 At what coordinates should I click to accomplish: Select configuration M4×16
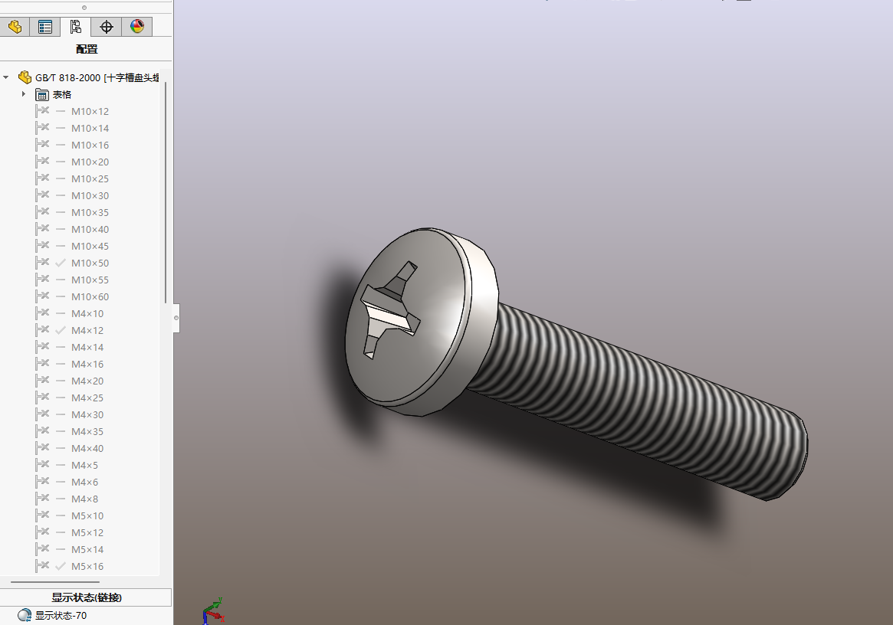[87, 365]
